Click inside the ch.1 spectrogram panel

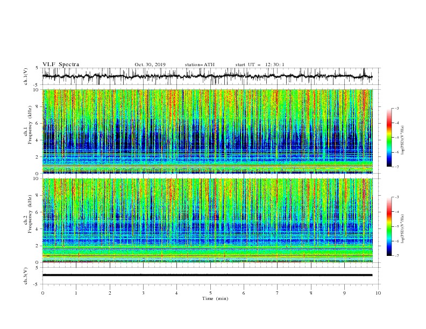(x=208, y=131)
